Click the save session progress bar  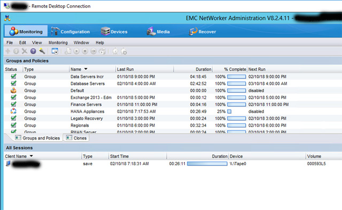click(207, 164)
